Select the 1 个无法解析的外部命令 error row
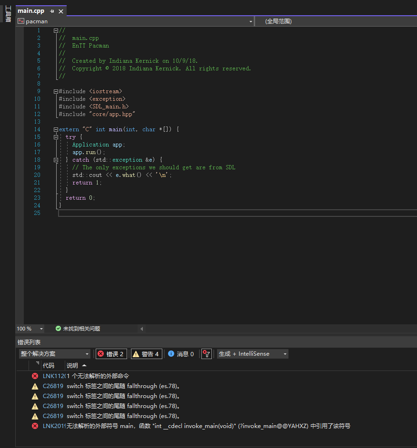The image size is (417, 448). point(217,376)
